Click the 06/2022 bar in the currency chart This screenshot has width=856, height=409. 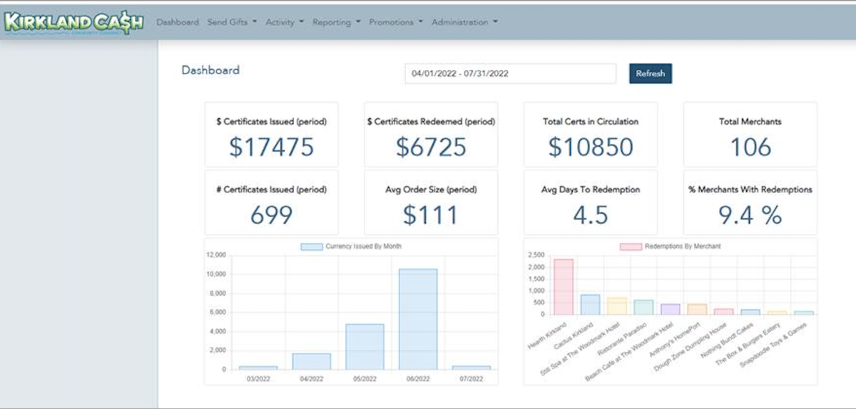[x=418, y=319]
